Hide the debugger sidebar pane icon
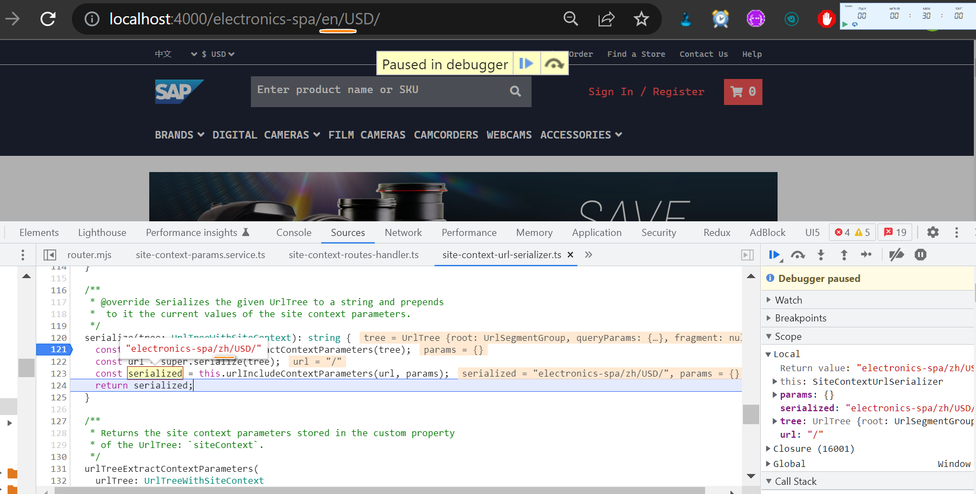Image resolution: width=976 pixels, height=494 pixels. pos(747,255)
